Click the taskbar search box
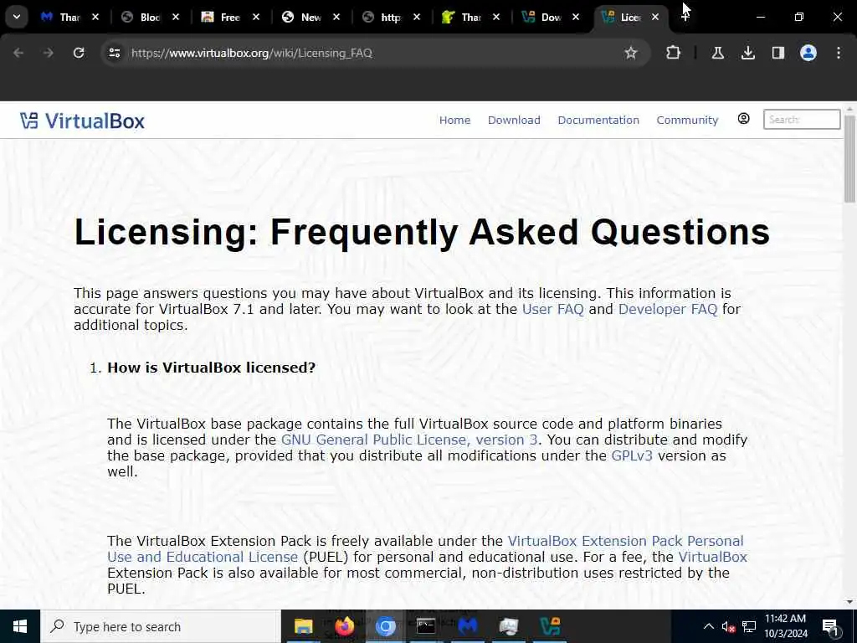 (x=161, y=626)
